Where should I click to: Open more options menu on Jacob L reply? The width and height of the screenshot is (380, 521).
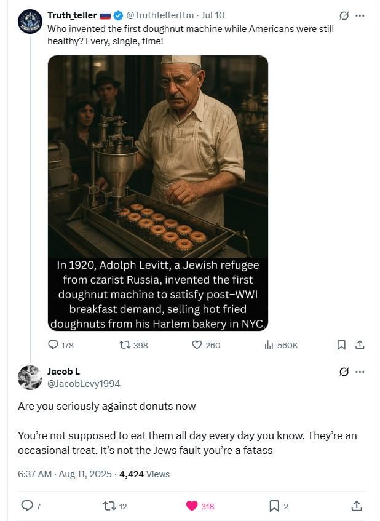point(360,372)
